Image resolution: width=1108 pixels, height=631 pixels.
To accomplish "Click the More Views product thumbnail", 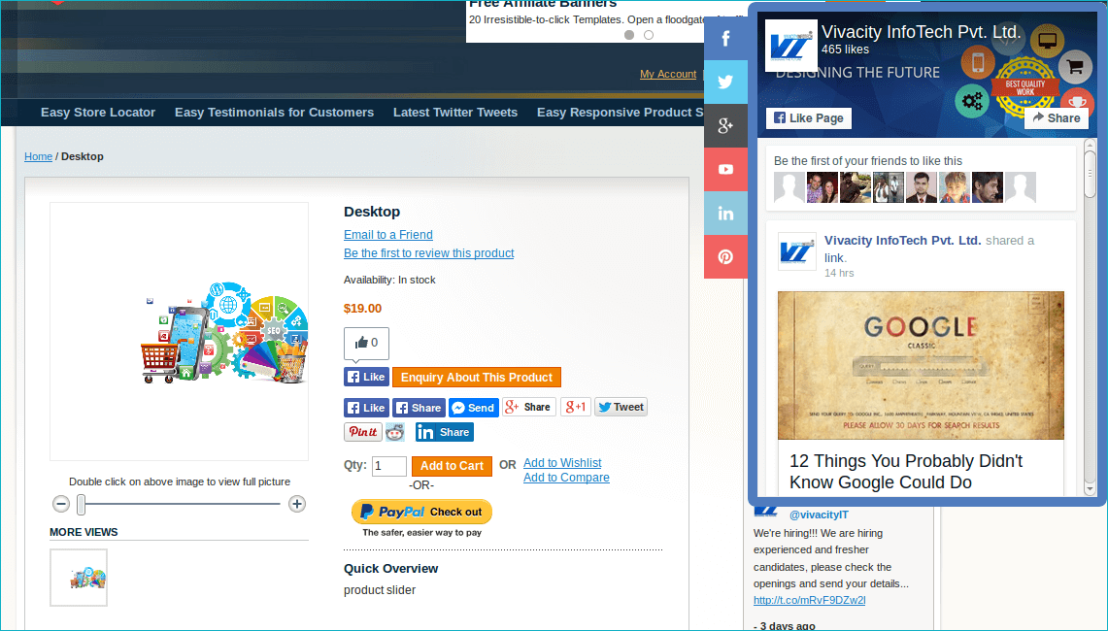I will click(79, 578).
